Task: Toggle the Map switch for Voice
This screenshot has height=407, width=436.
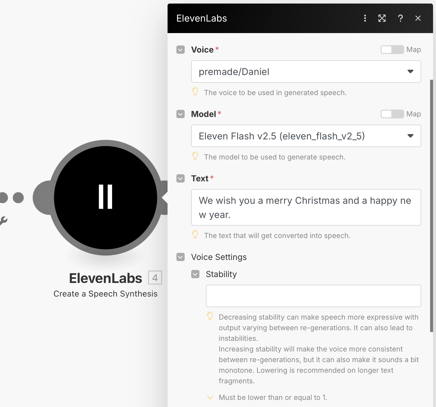Action: click(392, 50)
